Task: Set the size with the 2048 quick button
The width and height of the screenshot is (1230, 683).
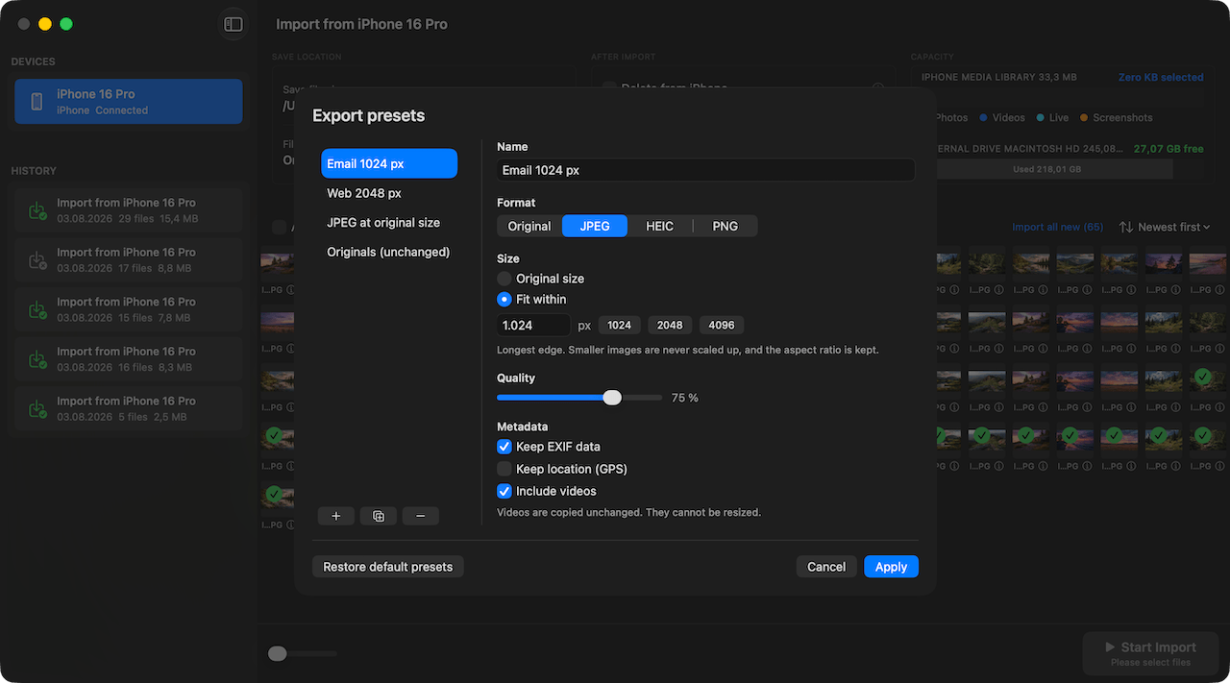Action: (670, 326)
